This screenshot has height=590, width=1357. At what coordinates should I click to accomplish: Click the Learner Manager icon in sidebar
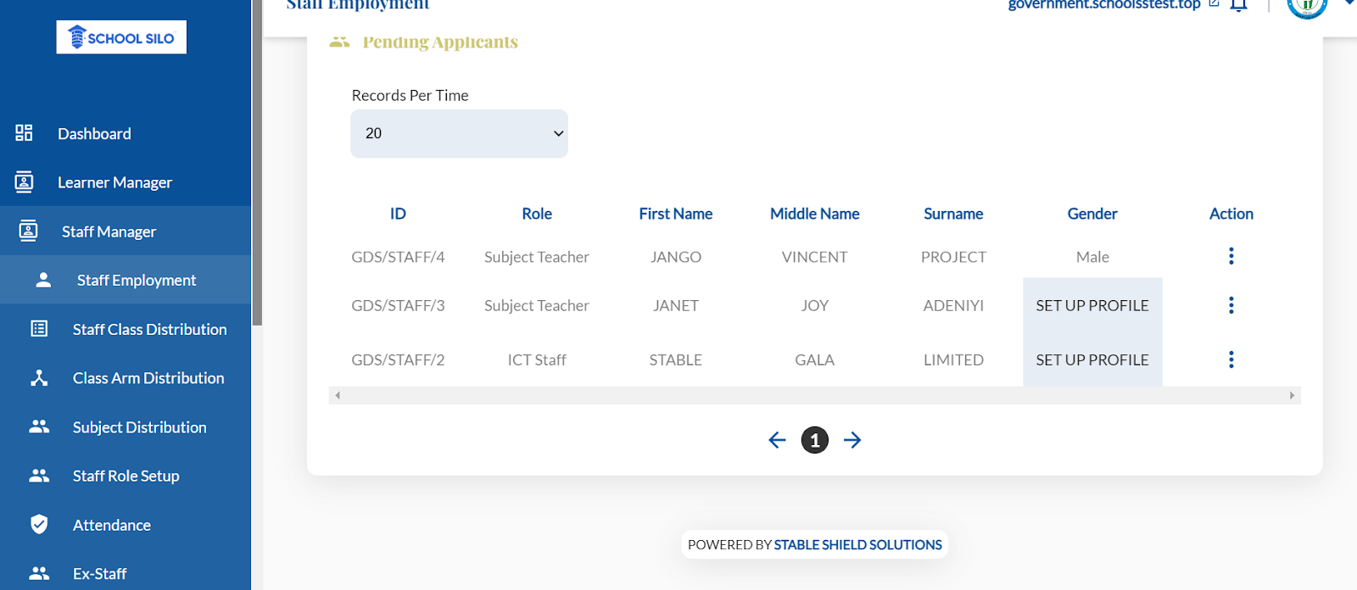coord(24,182)
